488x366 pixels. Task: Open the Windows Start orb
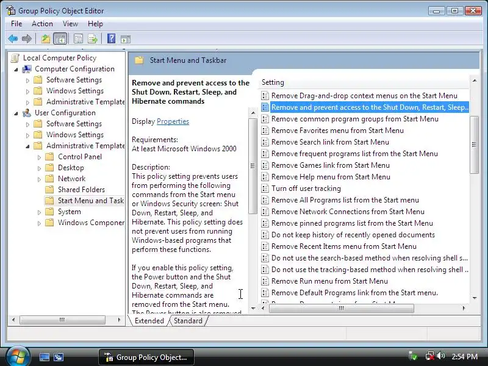point(18,356)
